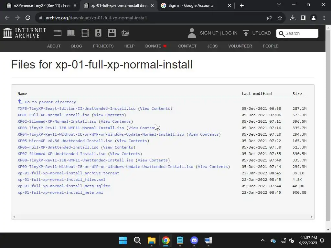Screen dimensions: 331x248
Task: Open the Software floppy-disk icon
Action: [x=112, y=33]
